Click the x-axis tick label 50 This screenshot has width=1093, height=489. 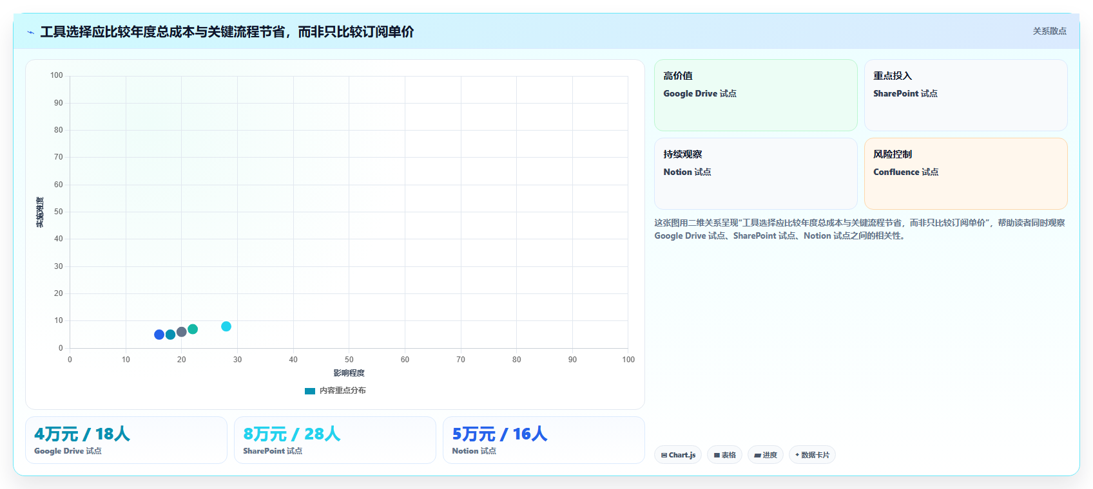(349, 360)
